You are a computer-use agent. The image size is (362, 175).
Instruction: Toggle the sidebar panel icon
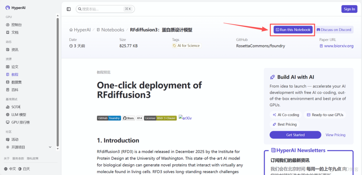69,9
